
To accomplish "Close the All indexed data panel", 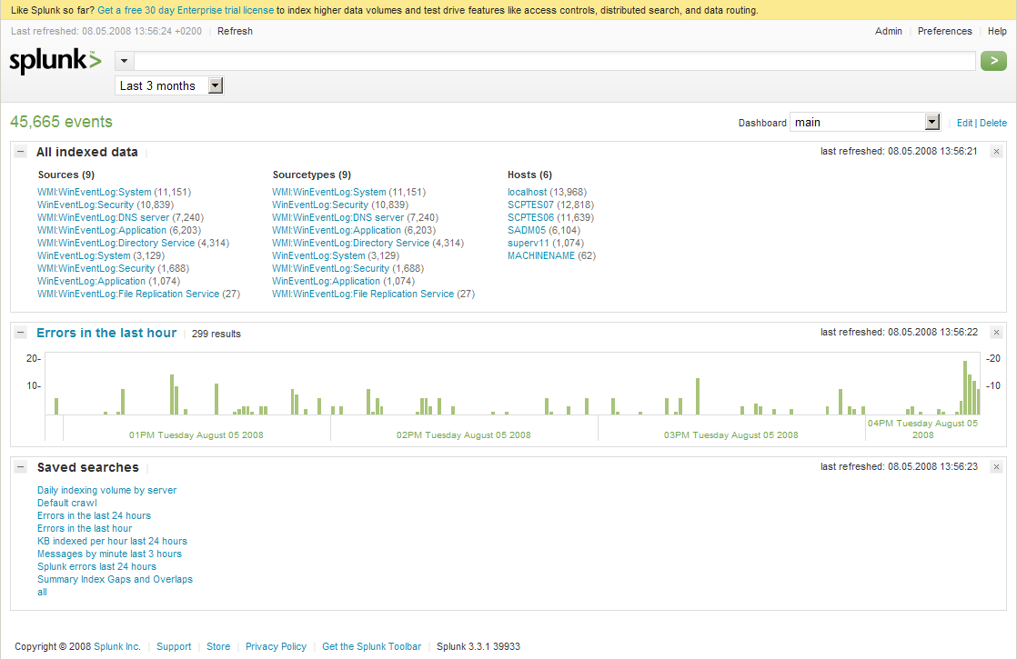I will 997,152.
